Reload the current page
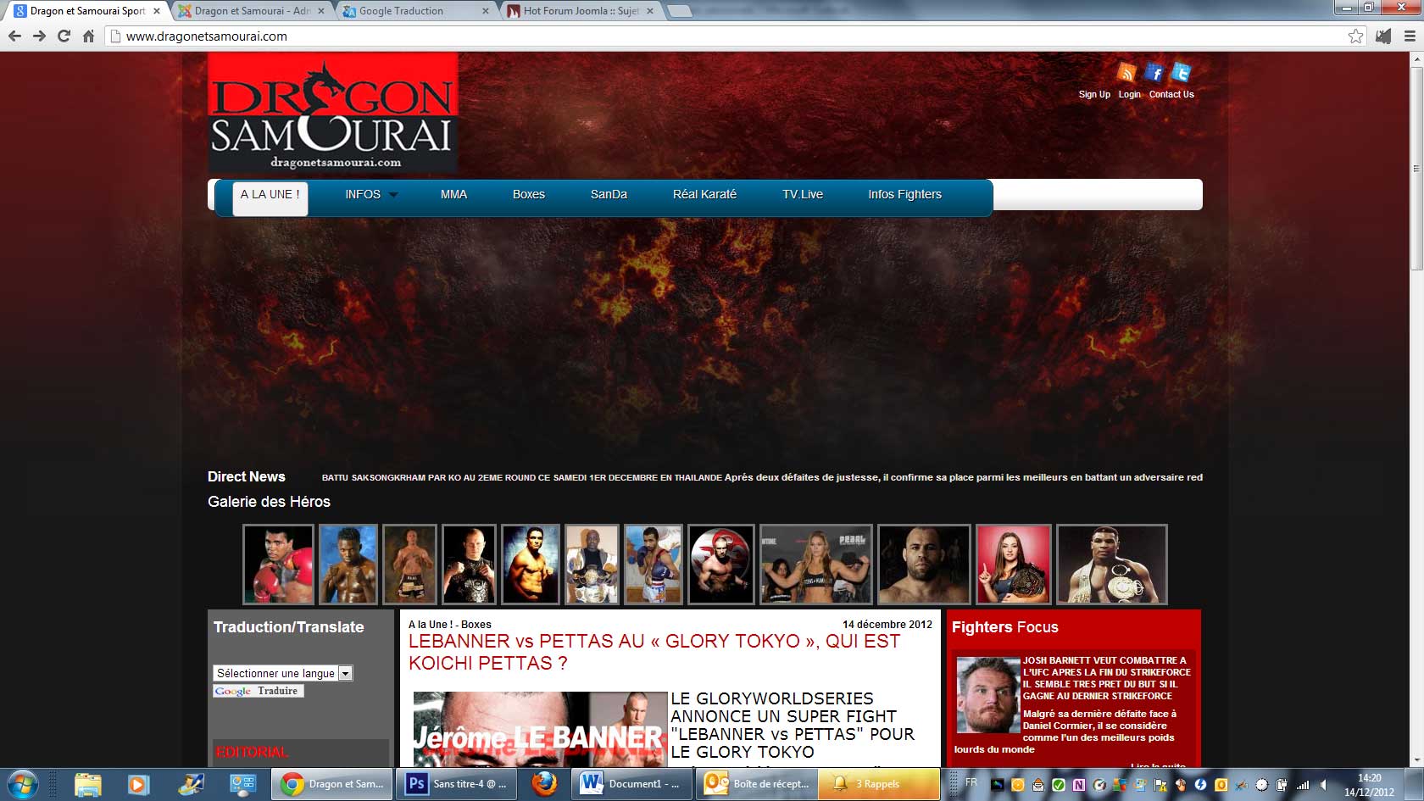The height and width of the screenshot is (801, 1424). pyautogui.click(x=64, y=36)
